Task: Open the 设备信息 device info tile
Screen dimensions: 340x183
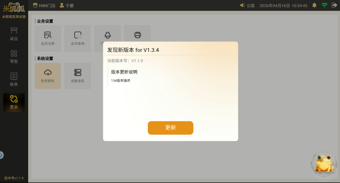Action: pyautogui.click(x=78, y=76)
